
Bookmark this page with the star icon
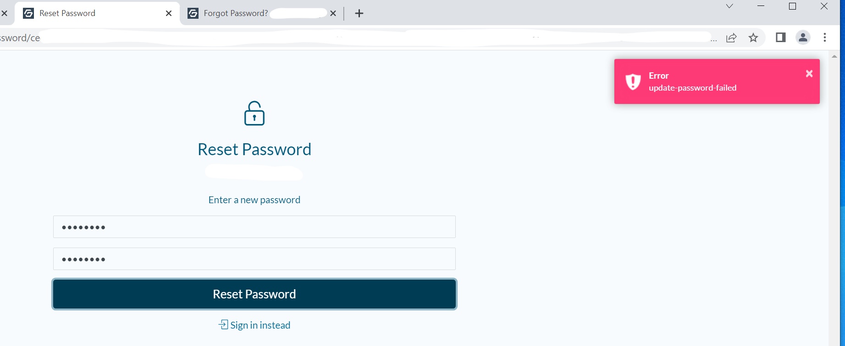[x=753, y=38]
